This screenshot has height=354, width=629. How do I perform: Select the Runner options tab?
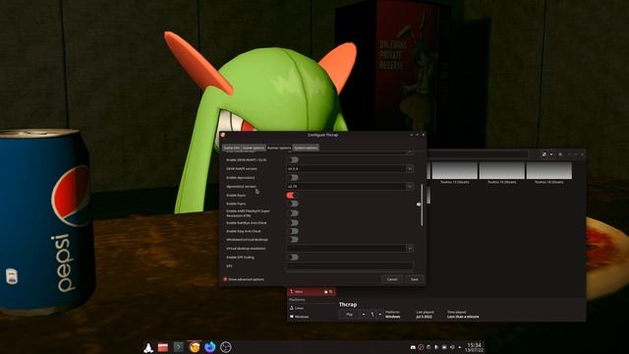click(279, 147)
